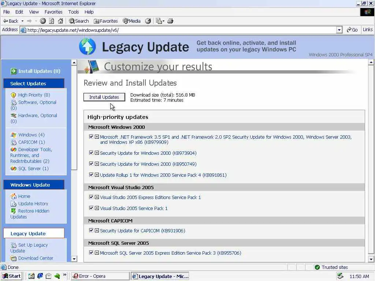The width and height of the screenshot is (375, 281).
Task: Open the Search toolbar button
Action: [79, 21]
